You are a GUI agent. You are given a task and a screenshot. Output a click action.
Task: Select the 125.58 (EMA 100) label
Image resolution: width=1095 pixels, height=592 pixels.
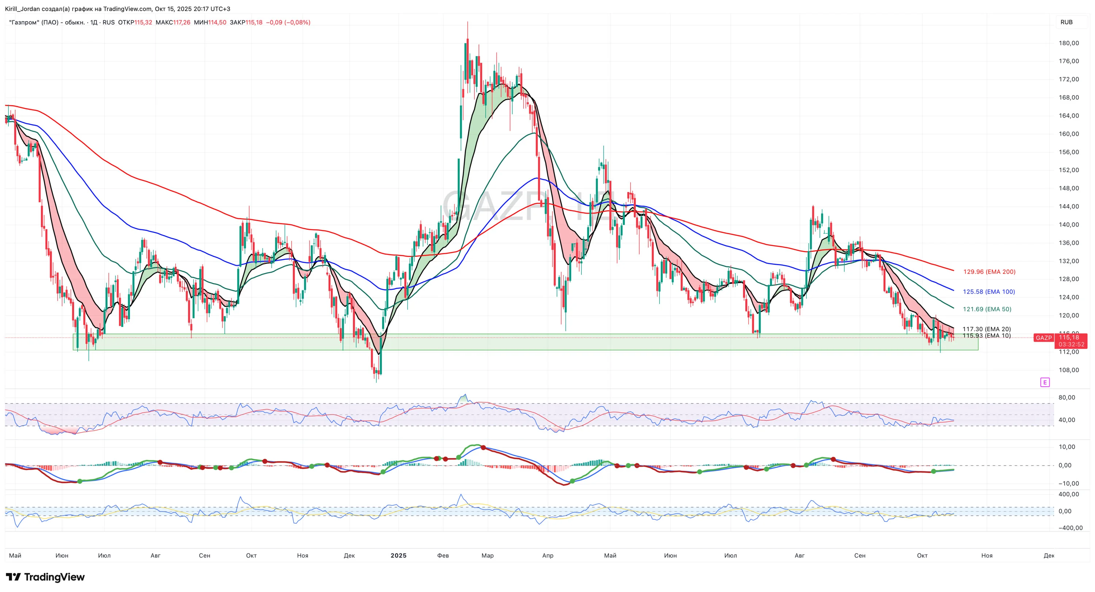[x=989, y=292]
